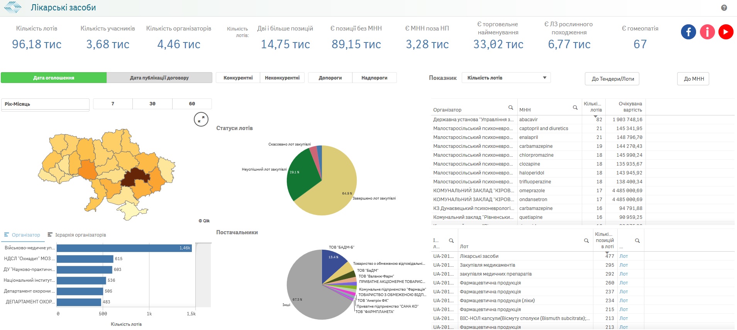Open the Рік-Місяць filter field
This screenshot has height=330, width=737.
pos(45,104)
